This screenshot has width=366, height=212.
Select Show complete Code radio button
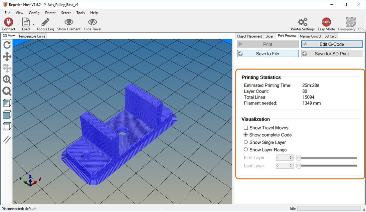point(246,135)
